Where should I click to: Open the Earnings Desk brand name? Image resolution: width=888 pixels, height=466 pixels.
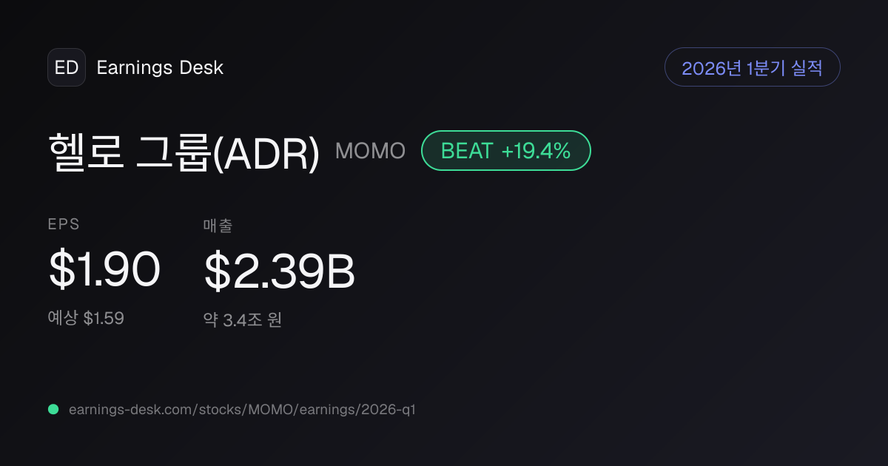[x=160, y=67]
